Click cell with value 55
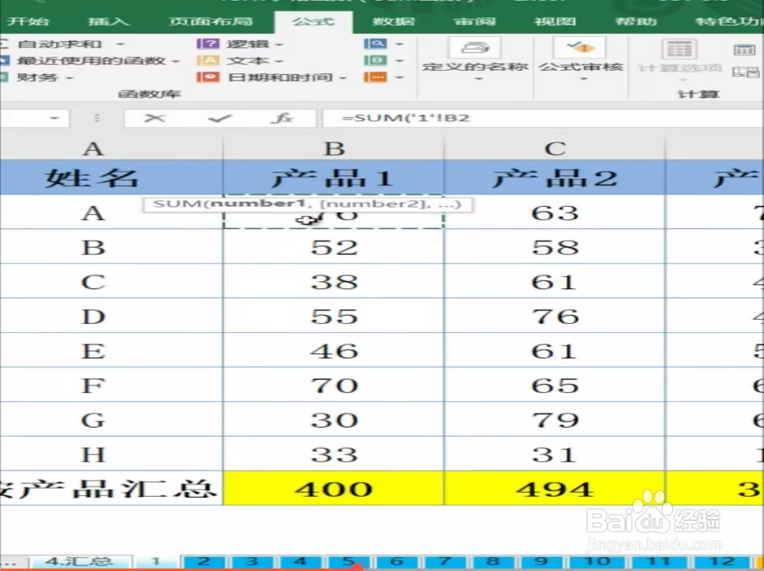This screenshot has width=764, height=571. 333,316
